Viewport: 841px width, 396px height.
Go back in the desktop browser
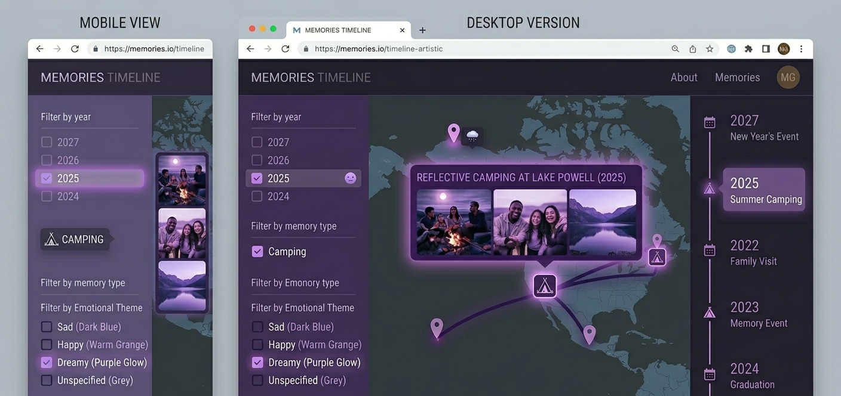click(250, 49)
